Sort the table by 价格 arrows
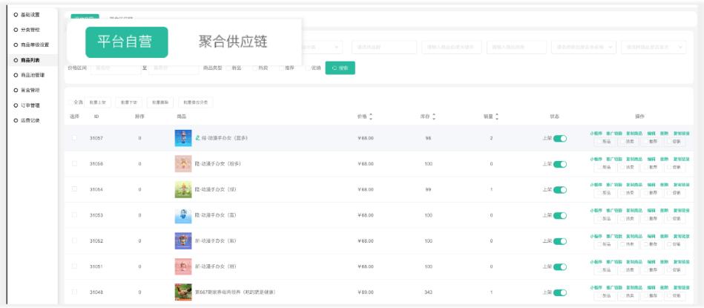Screen dimensions: 704x308 371,117
